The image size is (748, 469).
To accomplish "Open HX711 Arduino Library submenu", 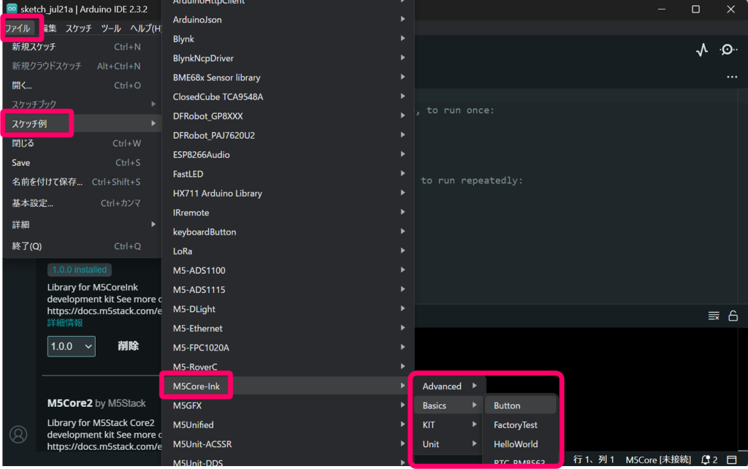I will (288, 194).
